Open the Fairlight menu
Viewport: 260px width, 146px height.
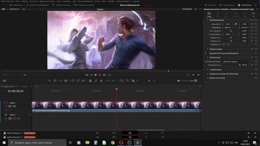[x=111, y=1]
